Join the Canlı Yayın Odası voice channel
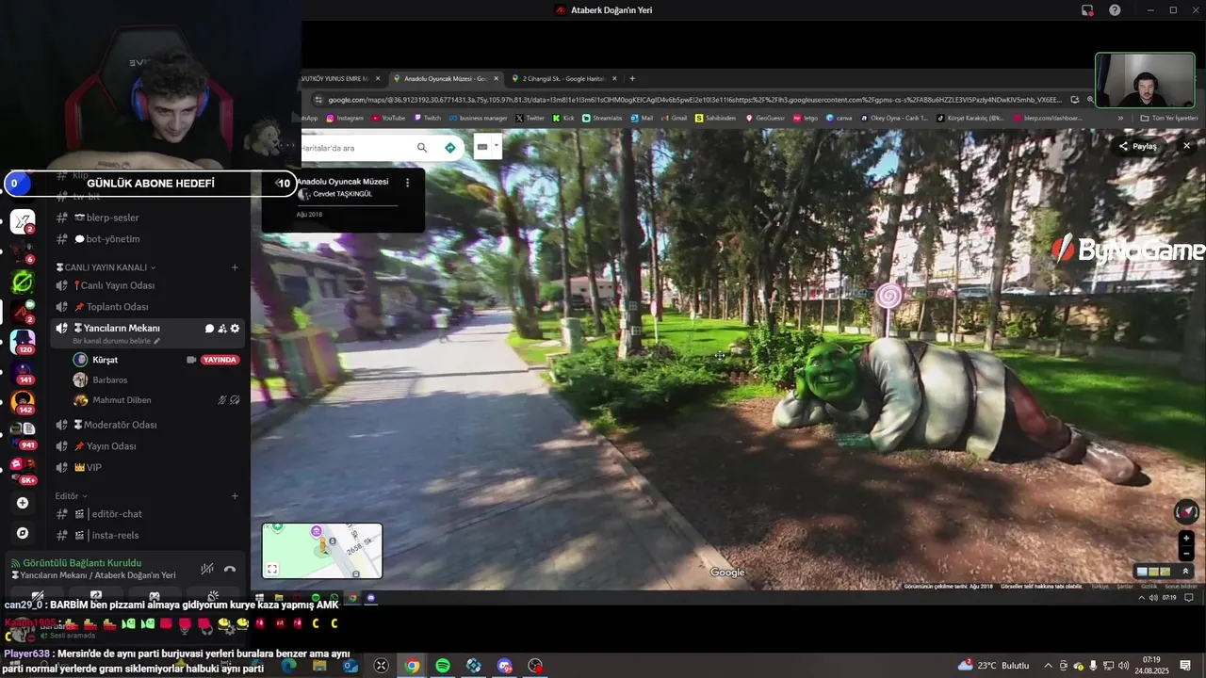This screenshot has width=1206, height=678. [117, 285]
